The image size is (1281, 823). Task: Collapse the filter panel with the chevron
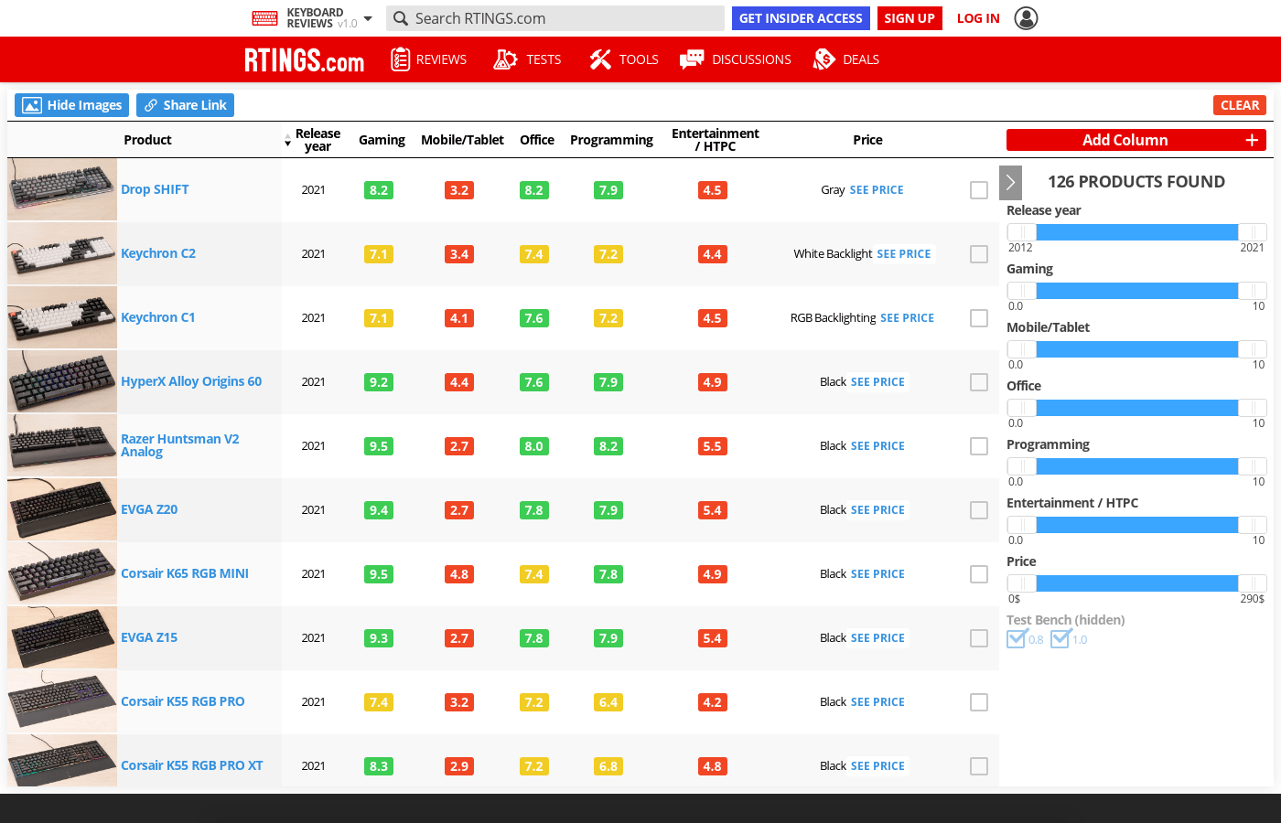(1011, 183)
